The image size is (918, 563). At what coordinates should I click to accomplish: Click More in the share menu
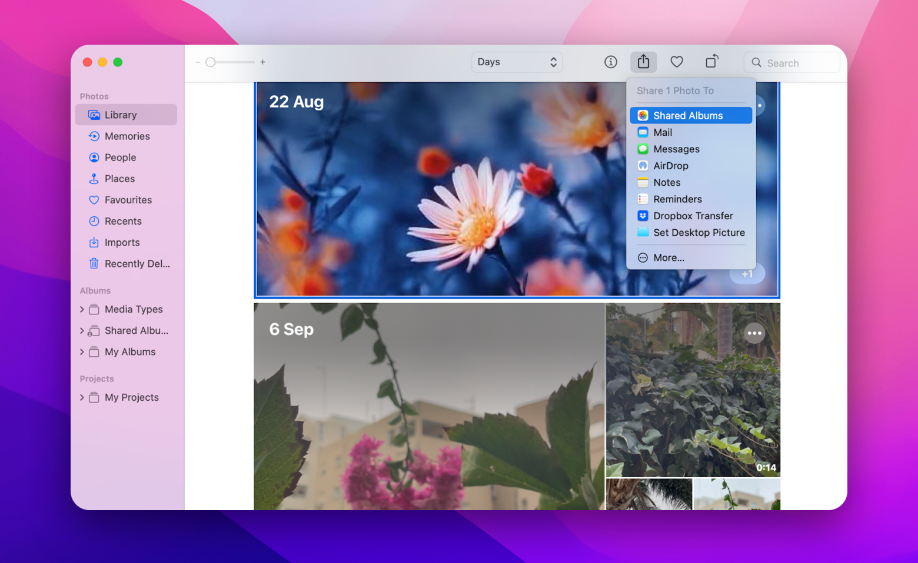click(x=669, y=257)
